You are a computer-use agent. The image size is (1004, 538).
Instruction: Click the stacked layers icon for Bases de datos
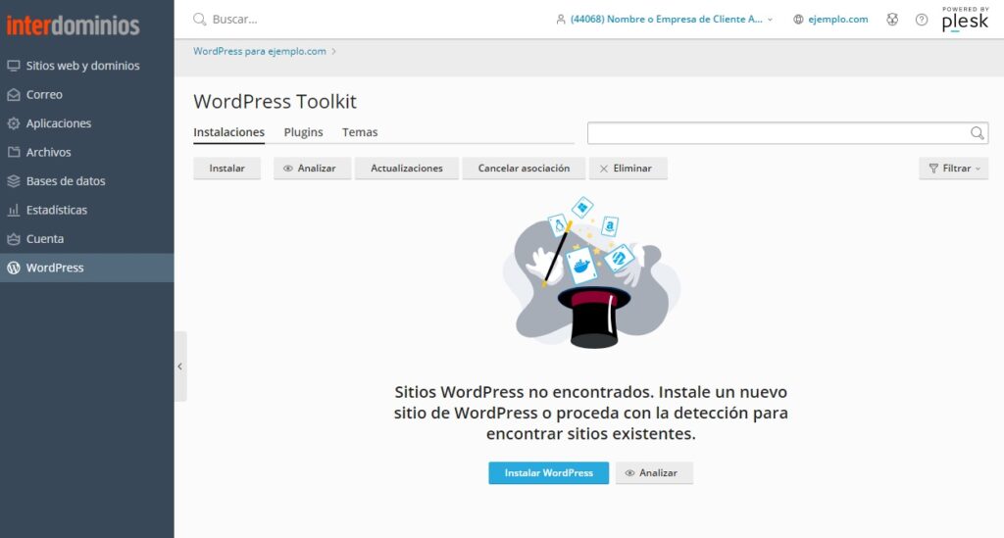click(x=14, y=180)
